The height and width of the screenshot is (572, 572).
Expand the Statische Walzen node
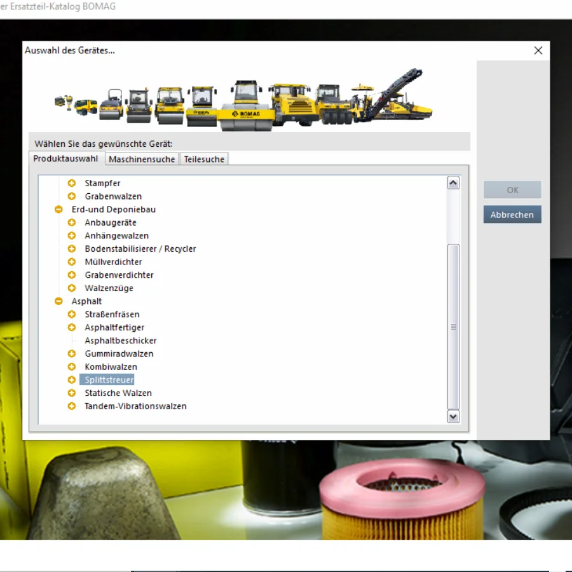click(x=72, y=393)
